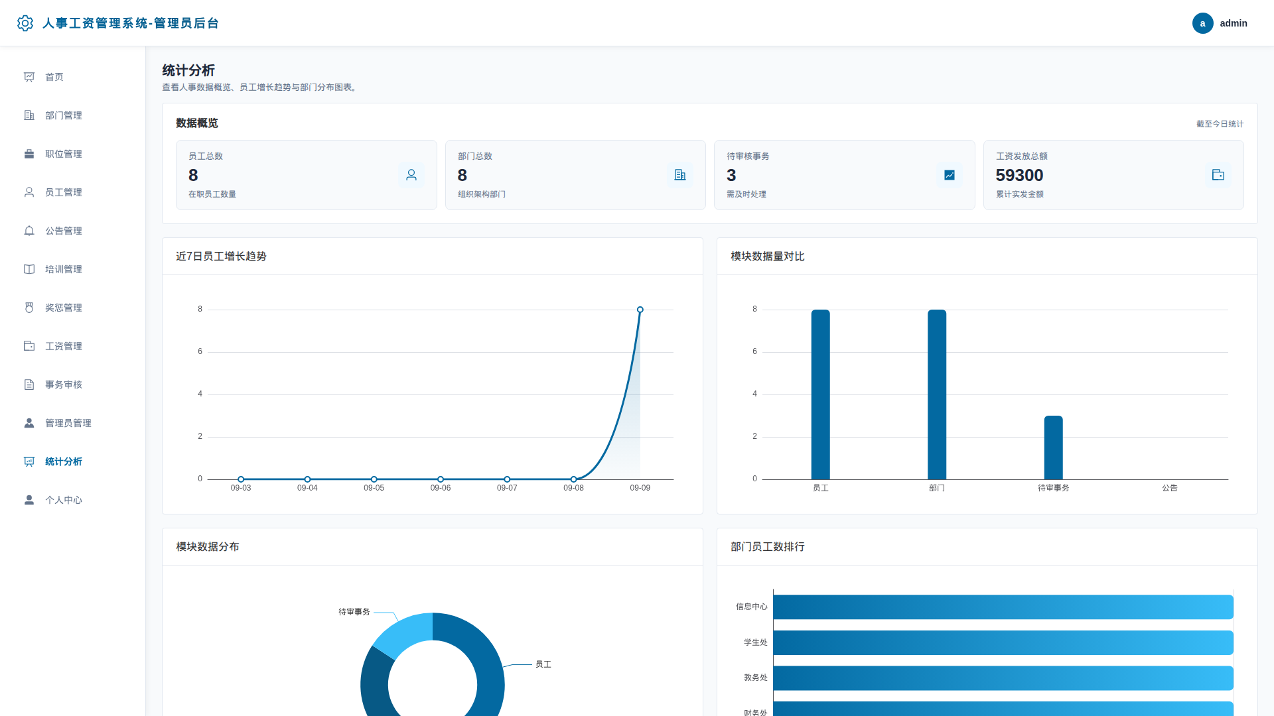This screenshot has height=716, width=1274.
Task: Click the 教务处 bar in department ranking
Action: (x=1003, y=678)
